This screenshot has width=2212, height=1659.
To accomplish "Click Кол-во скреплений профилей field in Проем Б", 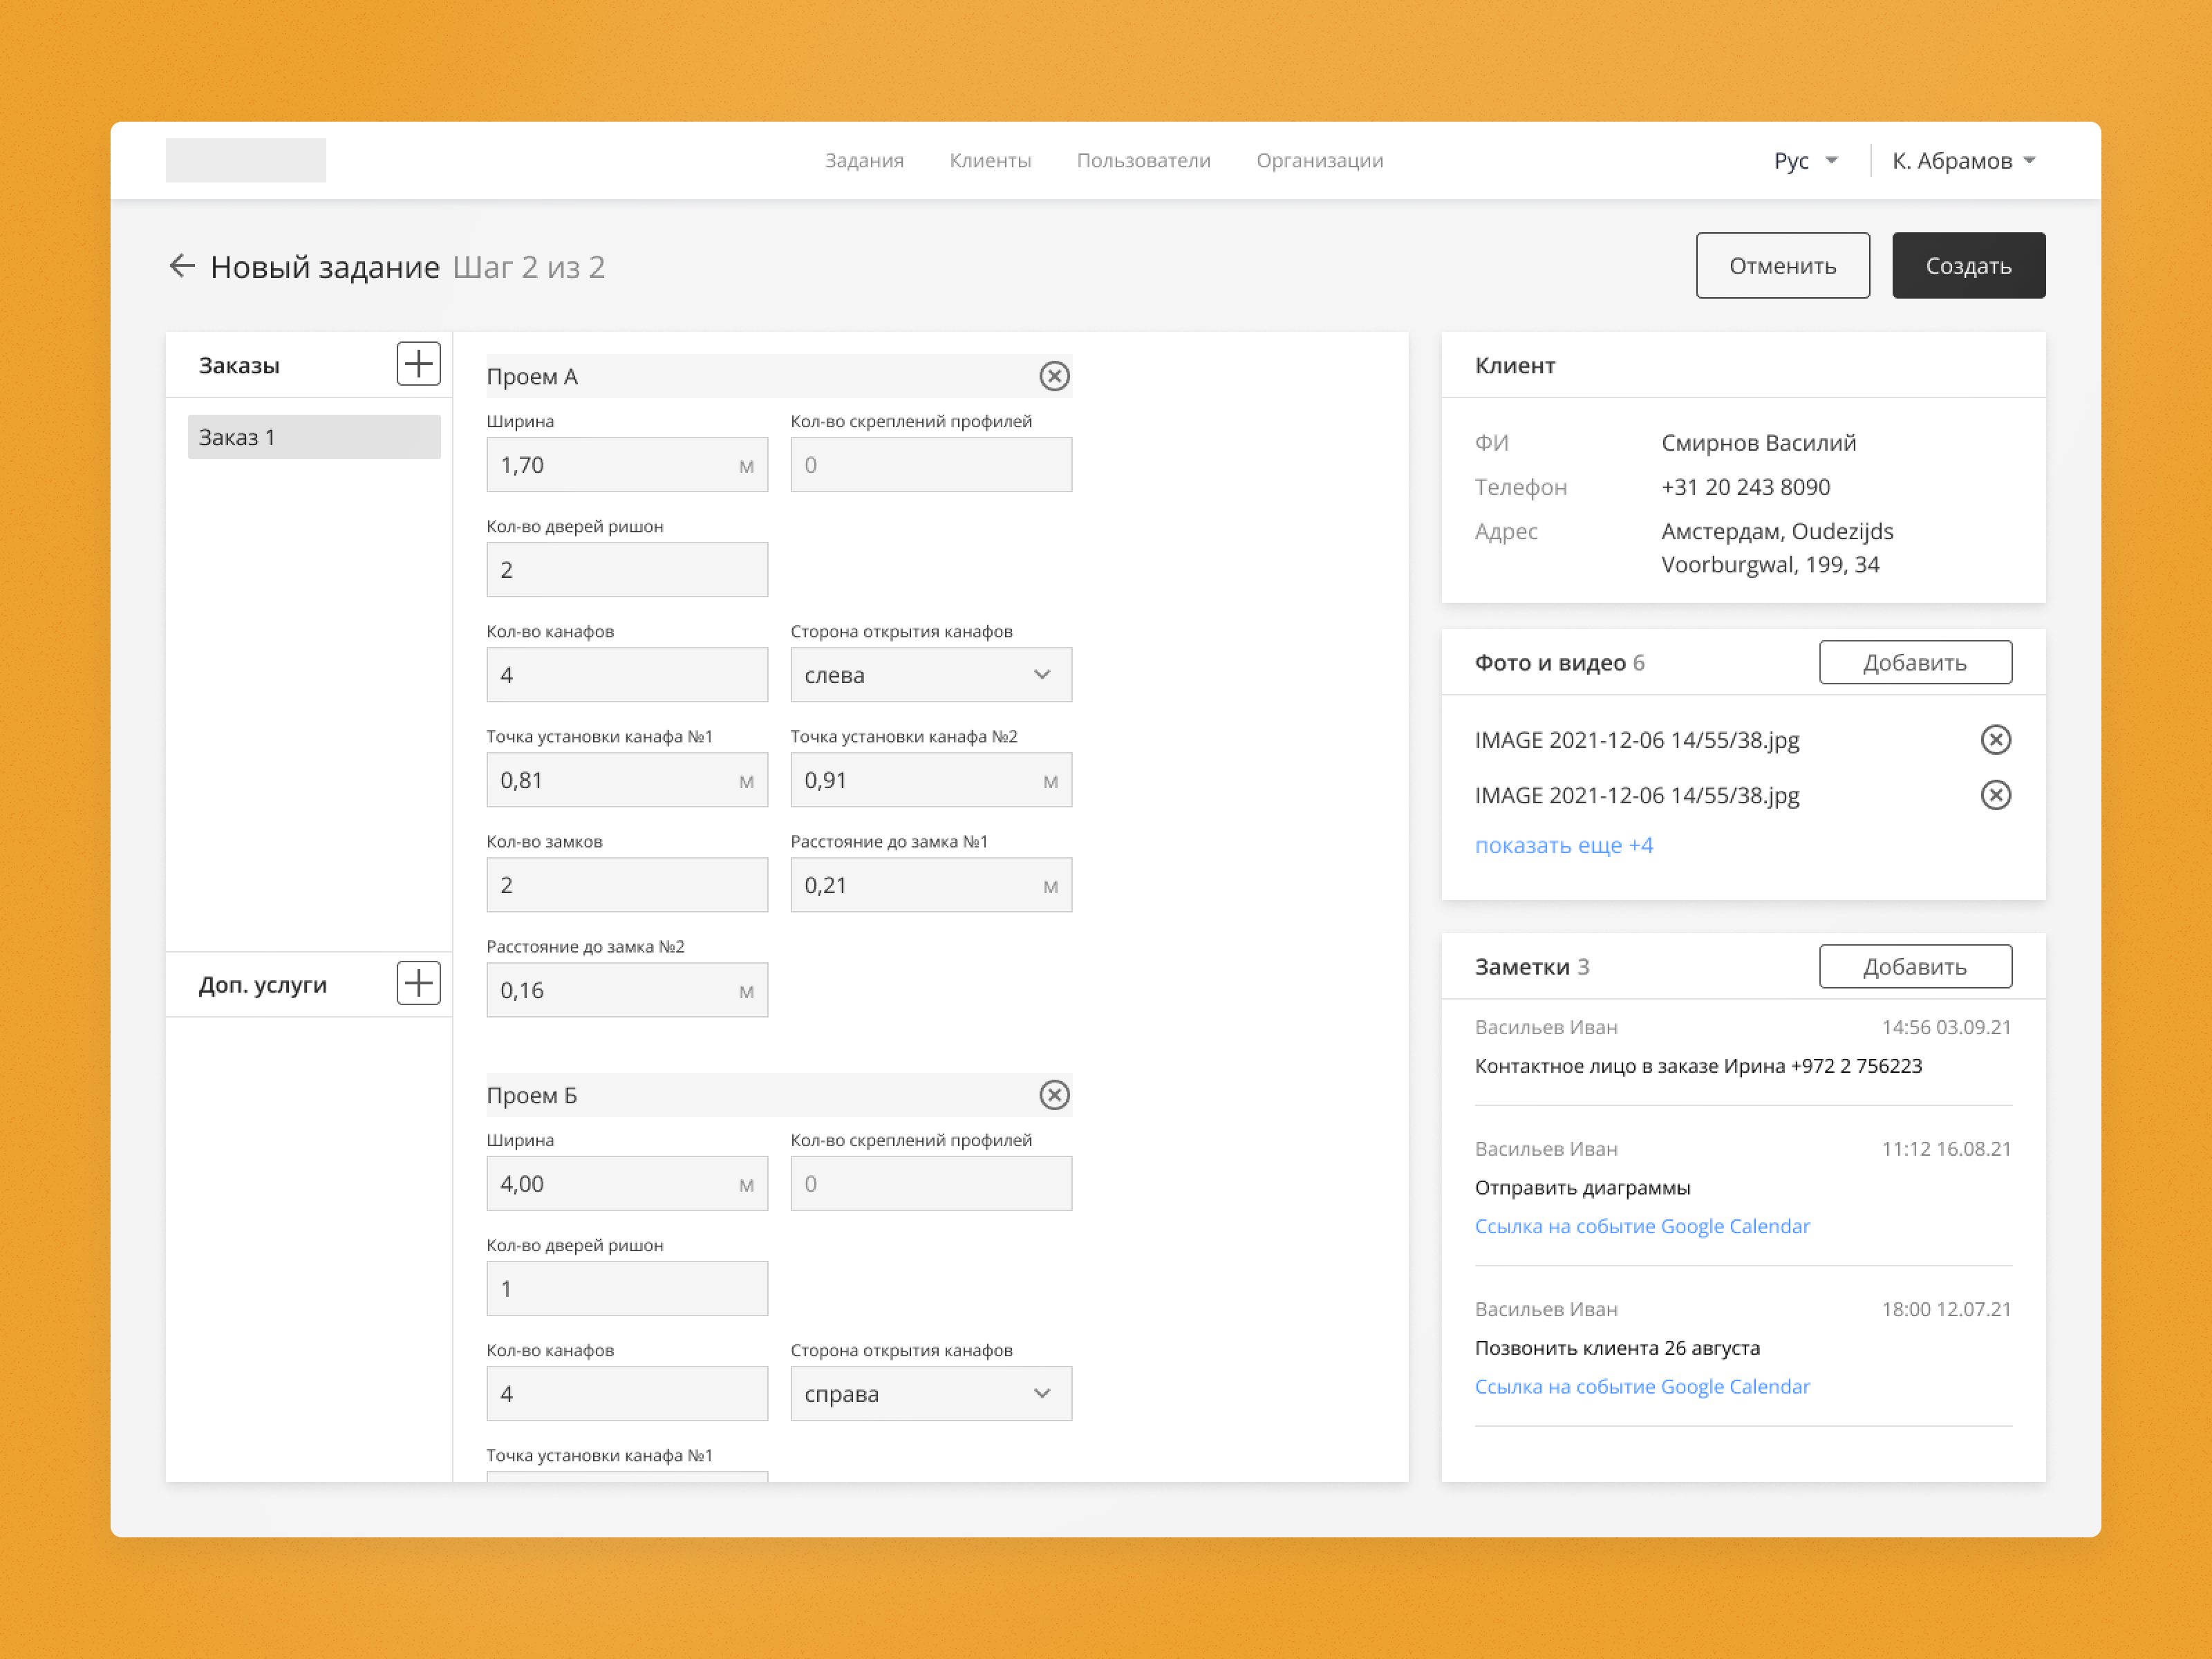I will point(931,1184).
